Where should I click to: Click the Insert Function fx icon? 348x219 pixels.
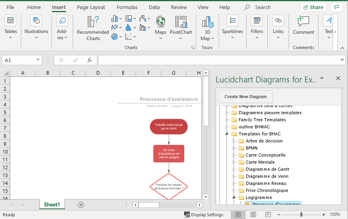click(x=89, y=60)
